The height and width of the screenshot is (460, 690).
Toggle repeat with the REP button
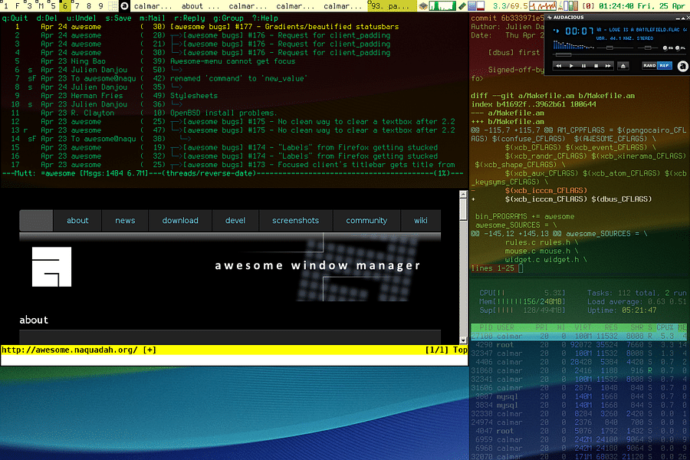pyautogui.click(x=665, y=64)
